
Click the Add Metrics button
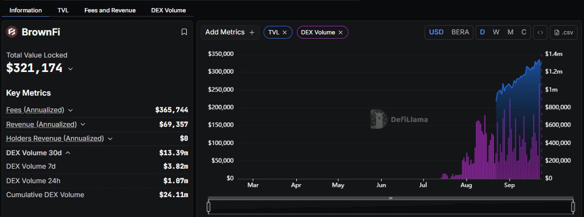[x=230, y=32]
